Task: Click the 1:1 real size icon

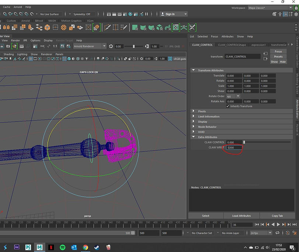Action: pyautogui.click(x=55, y=46)
